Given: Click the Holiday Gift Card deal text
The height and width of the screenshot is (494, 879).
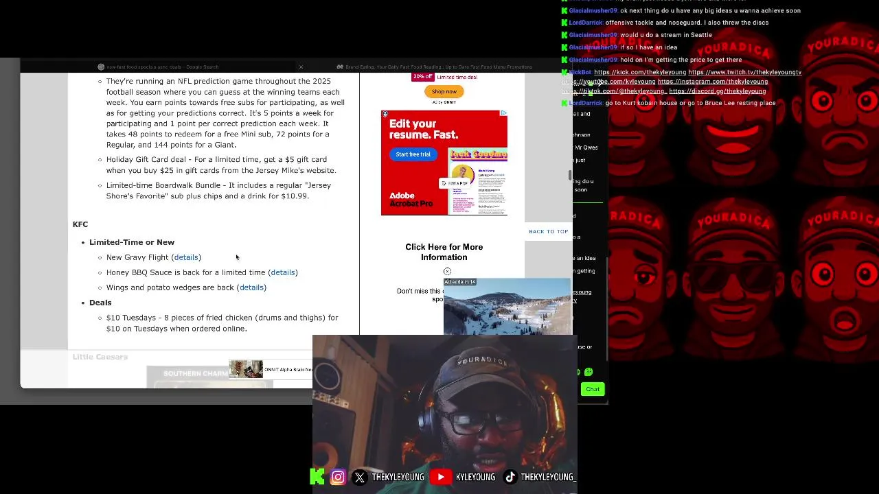Looking at the screenshot, I should [x=221, y=165].
